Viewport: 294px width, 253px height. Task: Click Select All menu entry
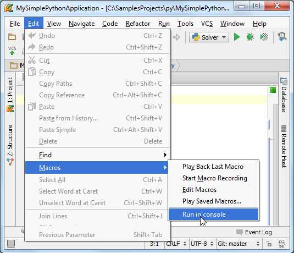point(96,180)
